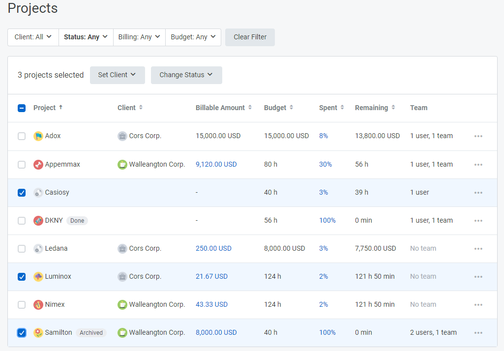The image size is (504, 351).
Task: Open the more-options menu for Adox
Action: tap(478, 136)
